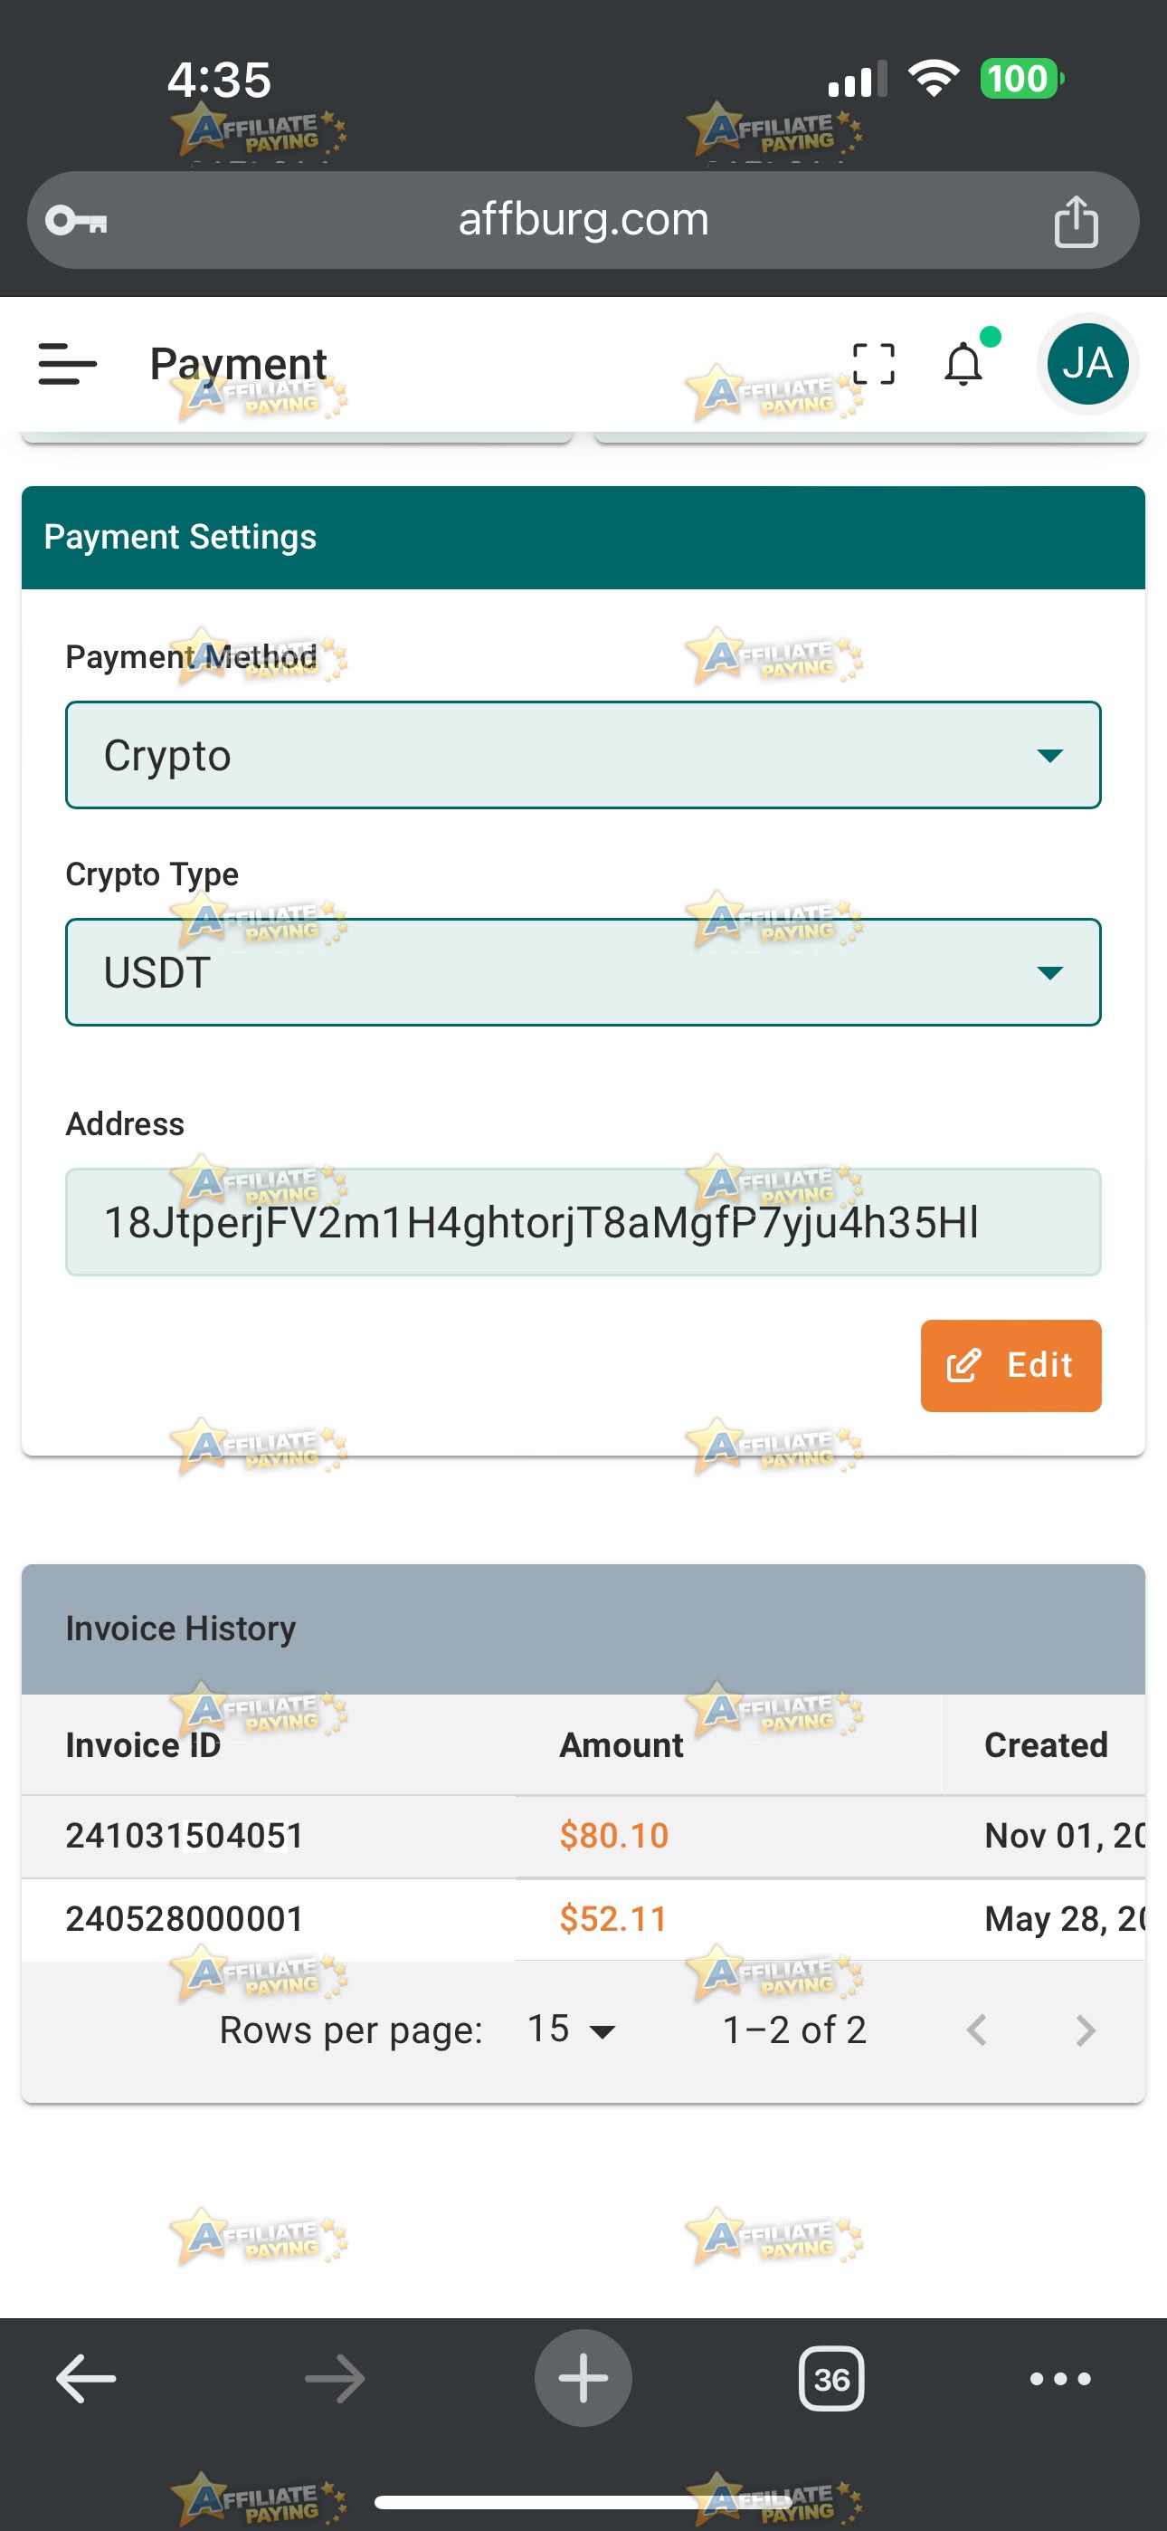Screen dimensions: 1167x2531
Task: Click the orange Edit button
Action: (1010, 1366)
